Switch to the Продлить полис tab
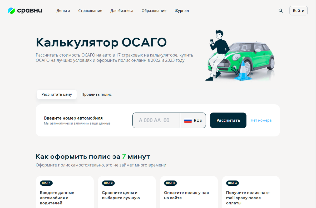The image size is (316, 208). [96, 94]
